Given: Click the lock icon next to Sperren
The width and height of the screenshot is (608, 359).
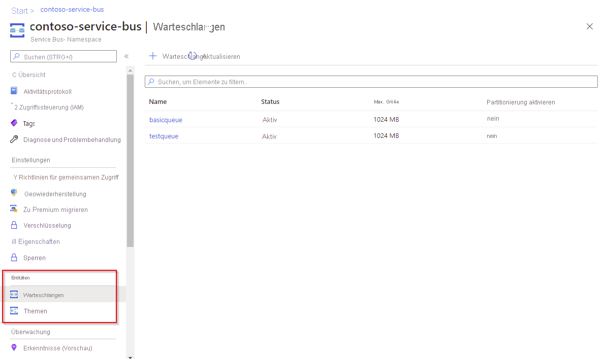Looking at the screenshot, I should 14,257.
